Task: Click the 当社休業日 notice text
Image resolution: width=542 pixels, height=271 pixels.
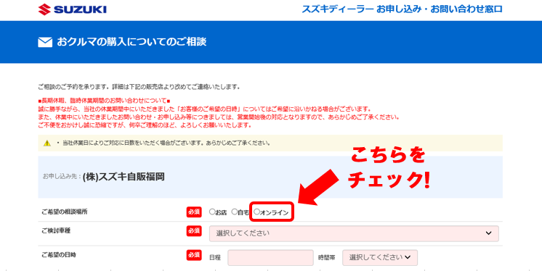Action: coord(166,143)
